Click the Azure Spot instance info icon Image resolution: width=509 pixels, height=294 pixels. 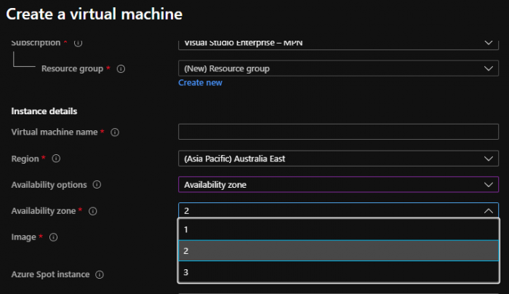100,275
